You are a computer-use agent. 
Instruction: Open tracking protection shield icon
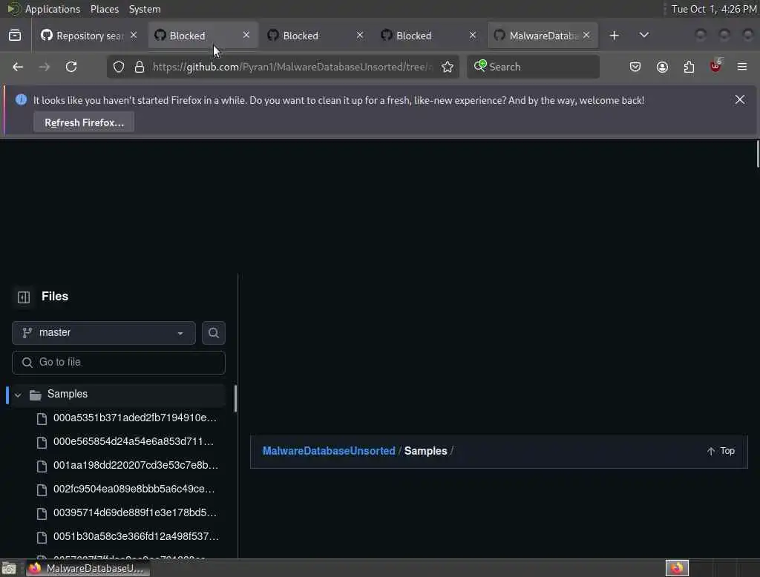pyautogui.click(x=119, y=67)
